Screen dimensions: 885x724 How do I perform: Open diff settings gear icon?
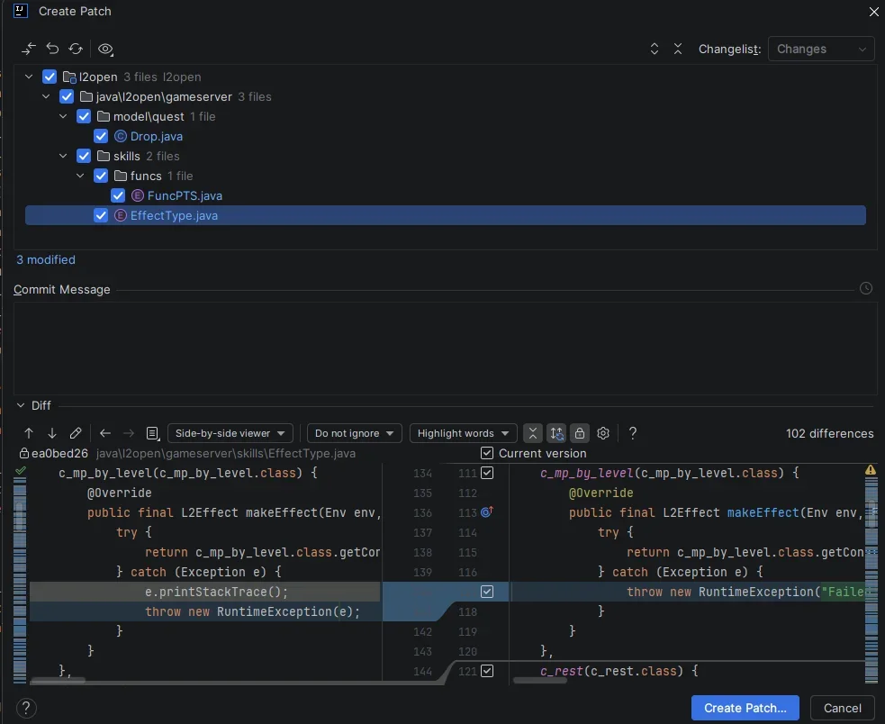(603, 433)
